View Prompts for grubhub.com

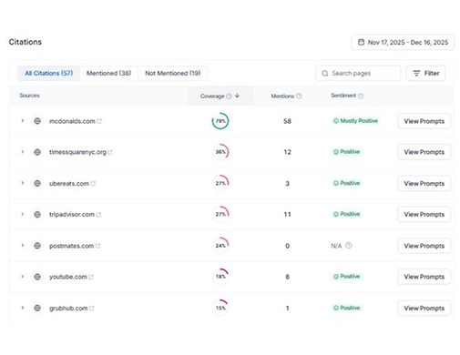tap(424, 308)
